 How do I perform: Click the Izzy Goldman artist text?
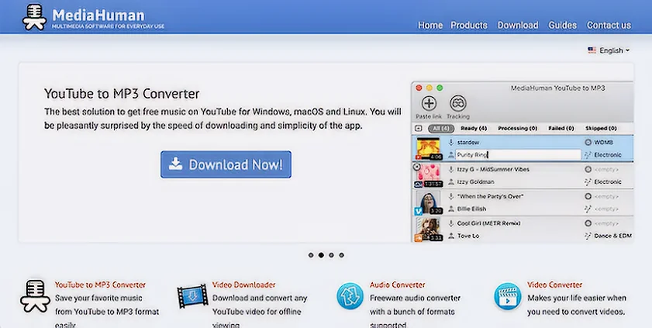click(x=476, y=181)
